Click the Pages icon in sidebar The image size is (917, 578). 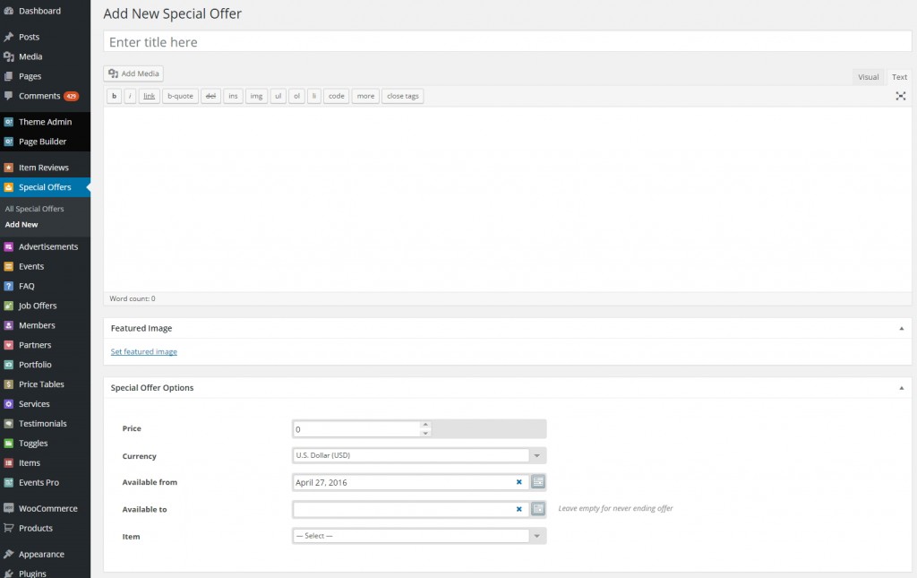pyautogui.click(x=9, y=76)
